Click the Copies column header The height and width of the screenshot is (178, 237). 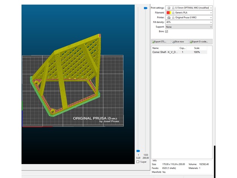182,48
